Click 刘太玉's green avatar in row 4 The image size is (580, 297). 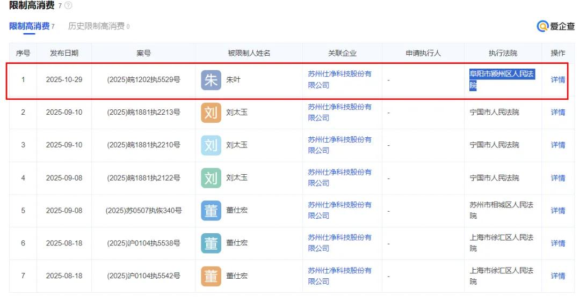211,177
